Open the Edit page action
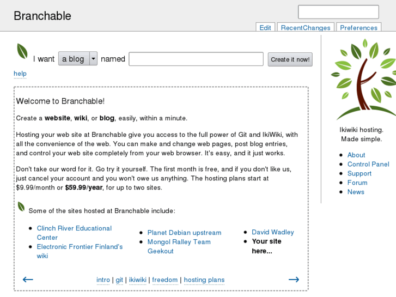 pyautogui.click(x=265, y=28)
